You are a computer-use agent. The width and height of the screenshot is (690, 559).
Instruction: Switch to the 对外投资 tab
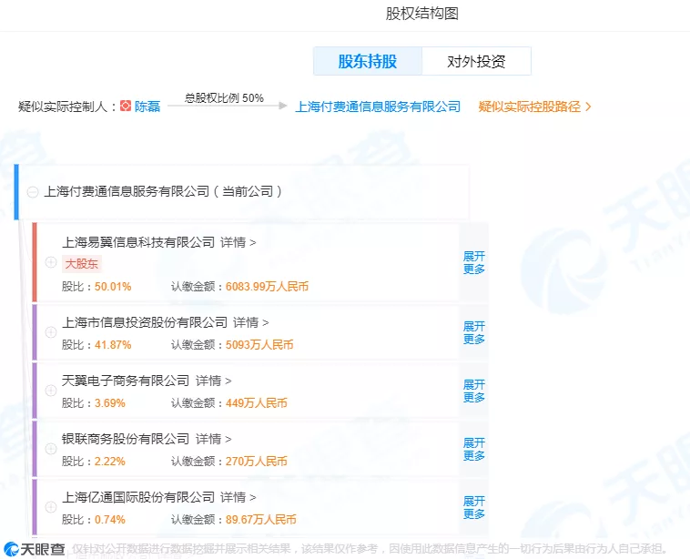tap(476, 61)
